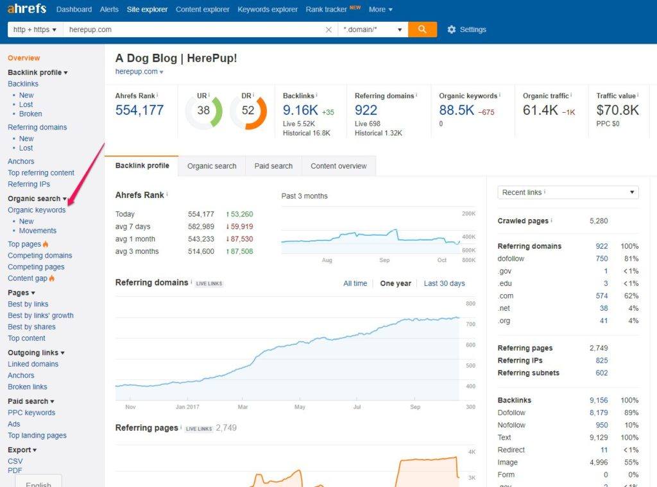This screenshot has width=657, height=487.
Task: Switch to the Content overview tab
Action: [x=339, y=166]
